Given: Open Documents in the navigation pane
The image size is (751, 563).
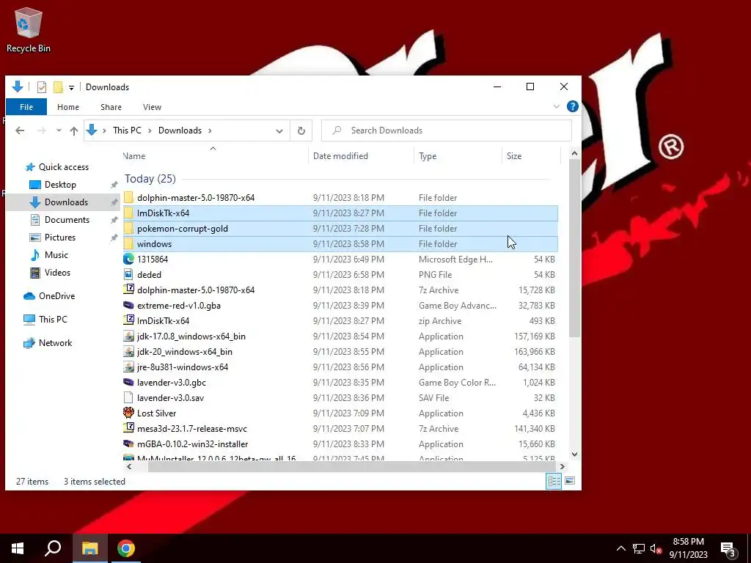Looking at the screenshot, I should click(x=67, y=220).
